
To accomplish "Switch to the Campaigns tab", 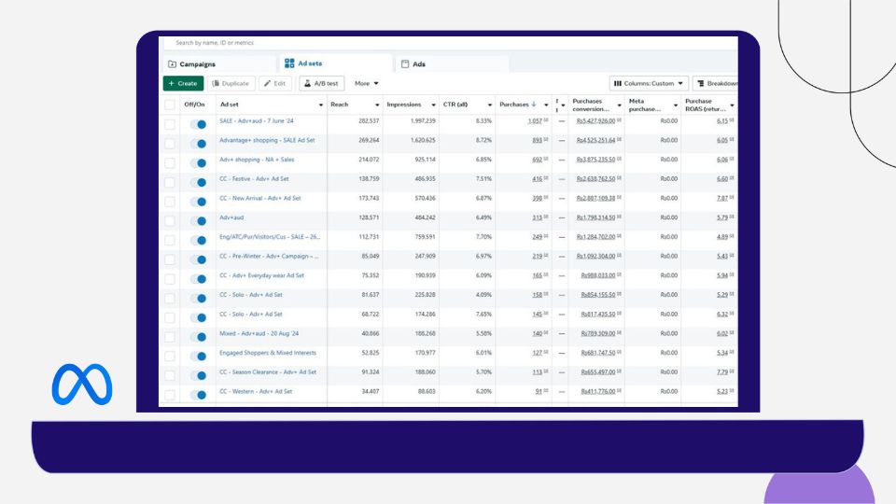I will (196, 64).
